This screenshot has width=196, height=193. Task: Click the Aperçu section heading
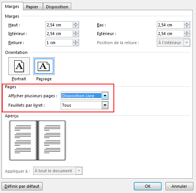tap(12, 116)
